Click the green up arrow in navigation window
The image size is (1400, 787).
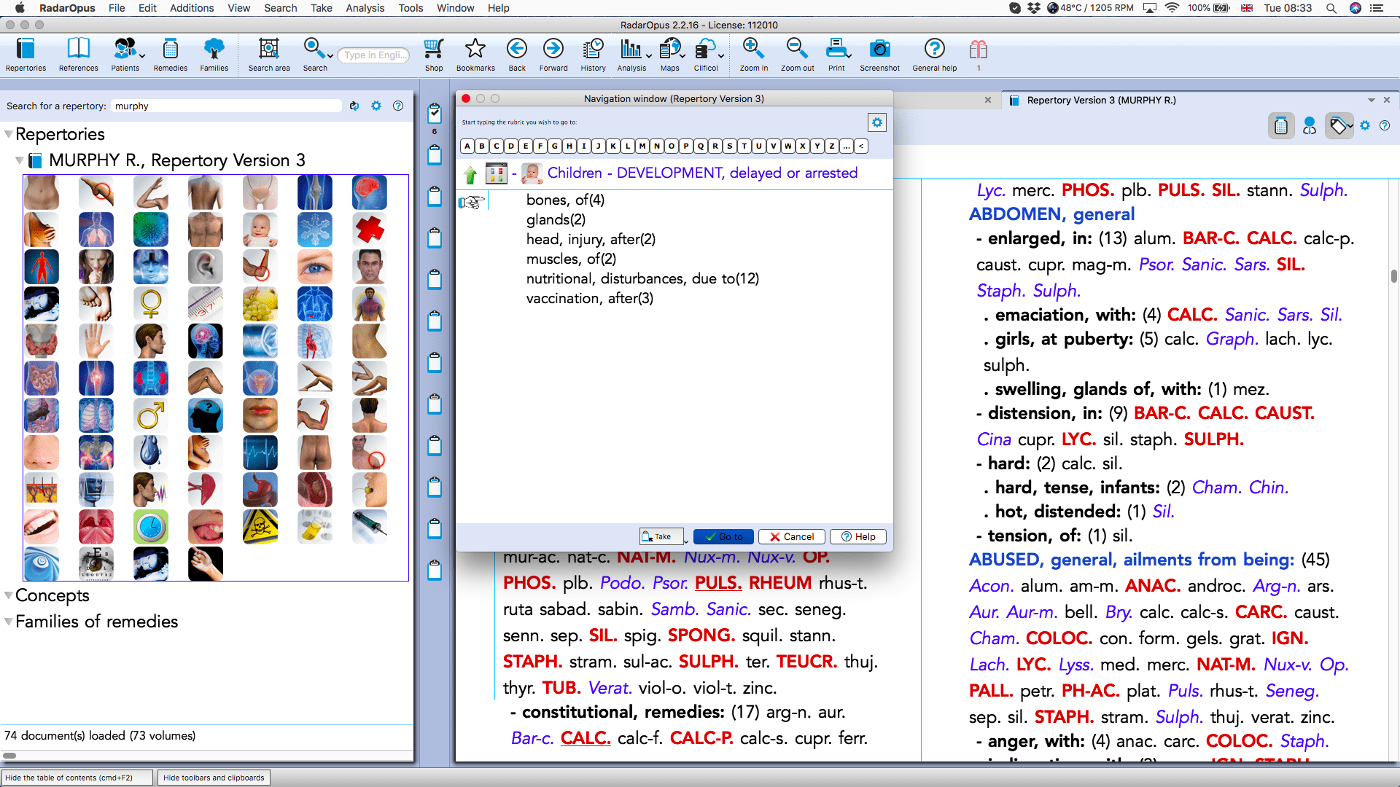point(470,174)
